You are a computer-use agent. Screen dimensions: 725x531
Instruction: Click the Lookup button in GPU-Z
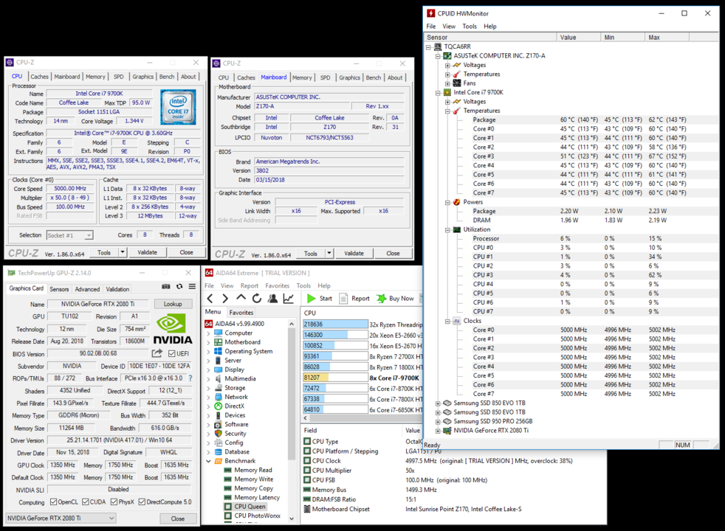click(173, 304)
